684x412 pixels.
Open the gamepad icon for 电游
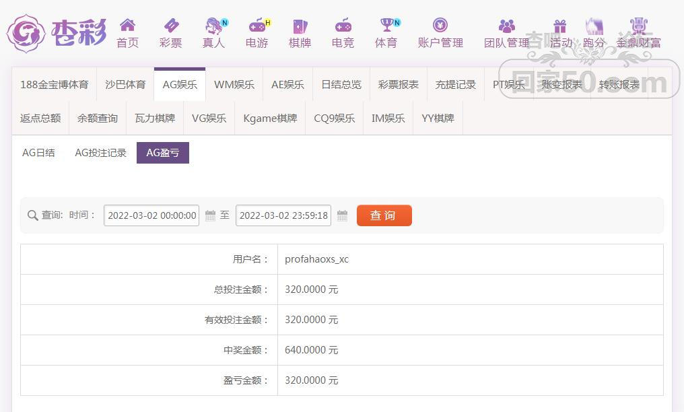(256, 26)
